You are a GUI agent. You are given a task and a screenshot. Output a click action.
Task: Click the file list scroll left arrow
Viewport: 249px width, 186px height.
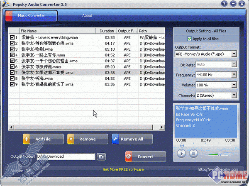point(11,127)
